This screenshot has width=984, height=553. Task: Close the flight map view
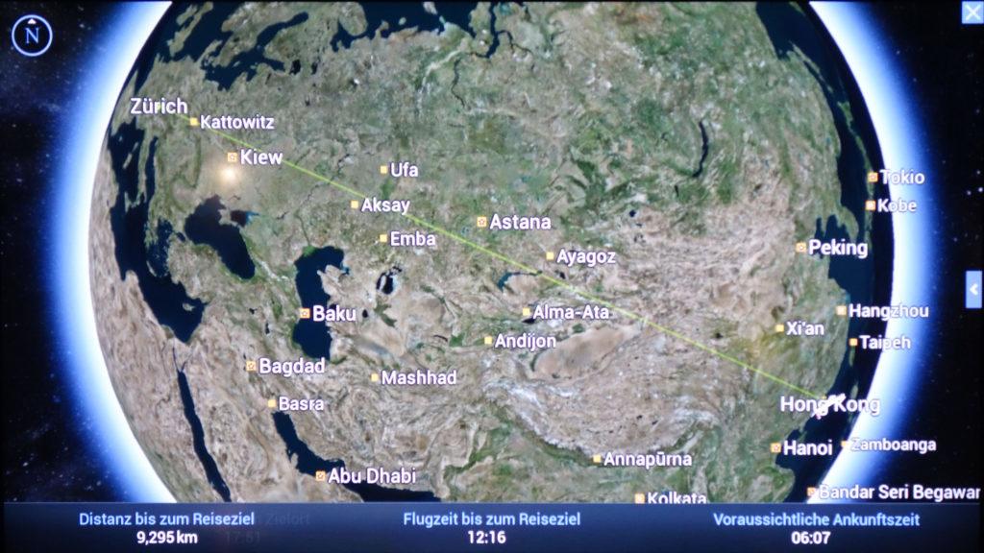coord(972,12)
